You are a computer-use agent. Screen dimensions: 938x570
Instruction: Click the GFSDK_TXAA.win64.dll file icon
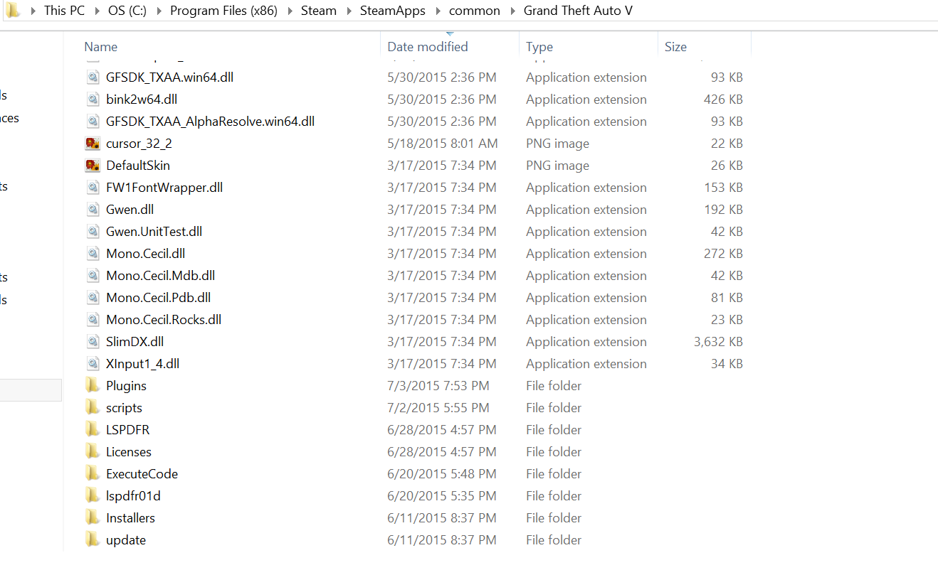pos(93,77)
